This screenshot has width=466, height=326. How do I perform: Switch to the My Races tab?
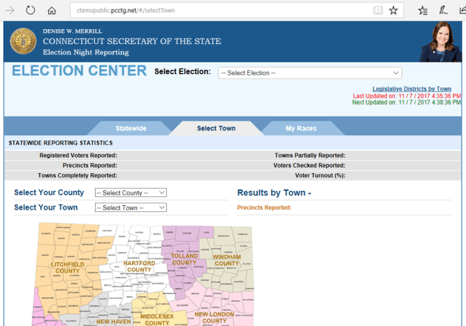tap(301, 128)
